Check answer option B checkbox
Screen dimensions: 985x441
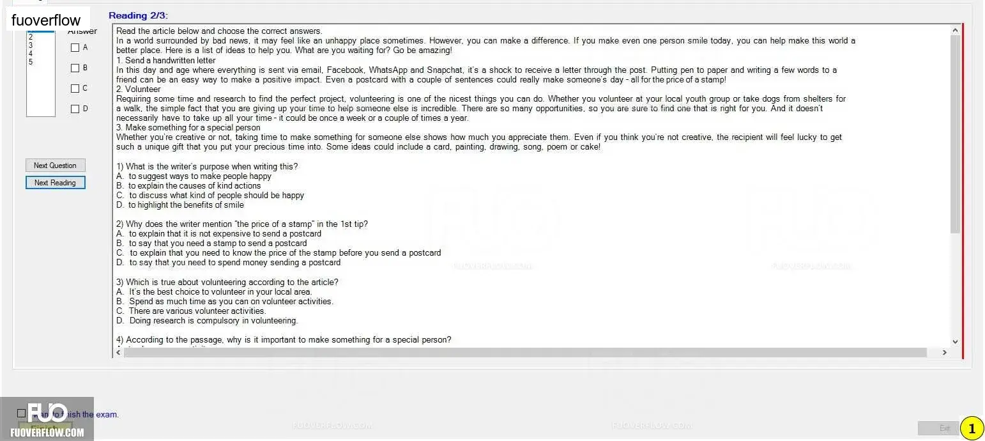(x=75, y=68)
